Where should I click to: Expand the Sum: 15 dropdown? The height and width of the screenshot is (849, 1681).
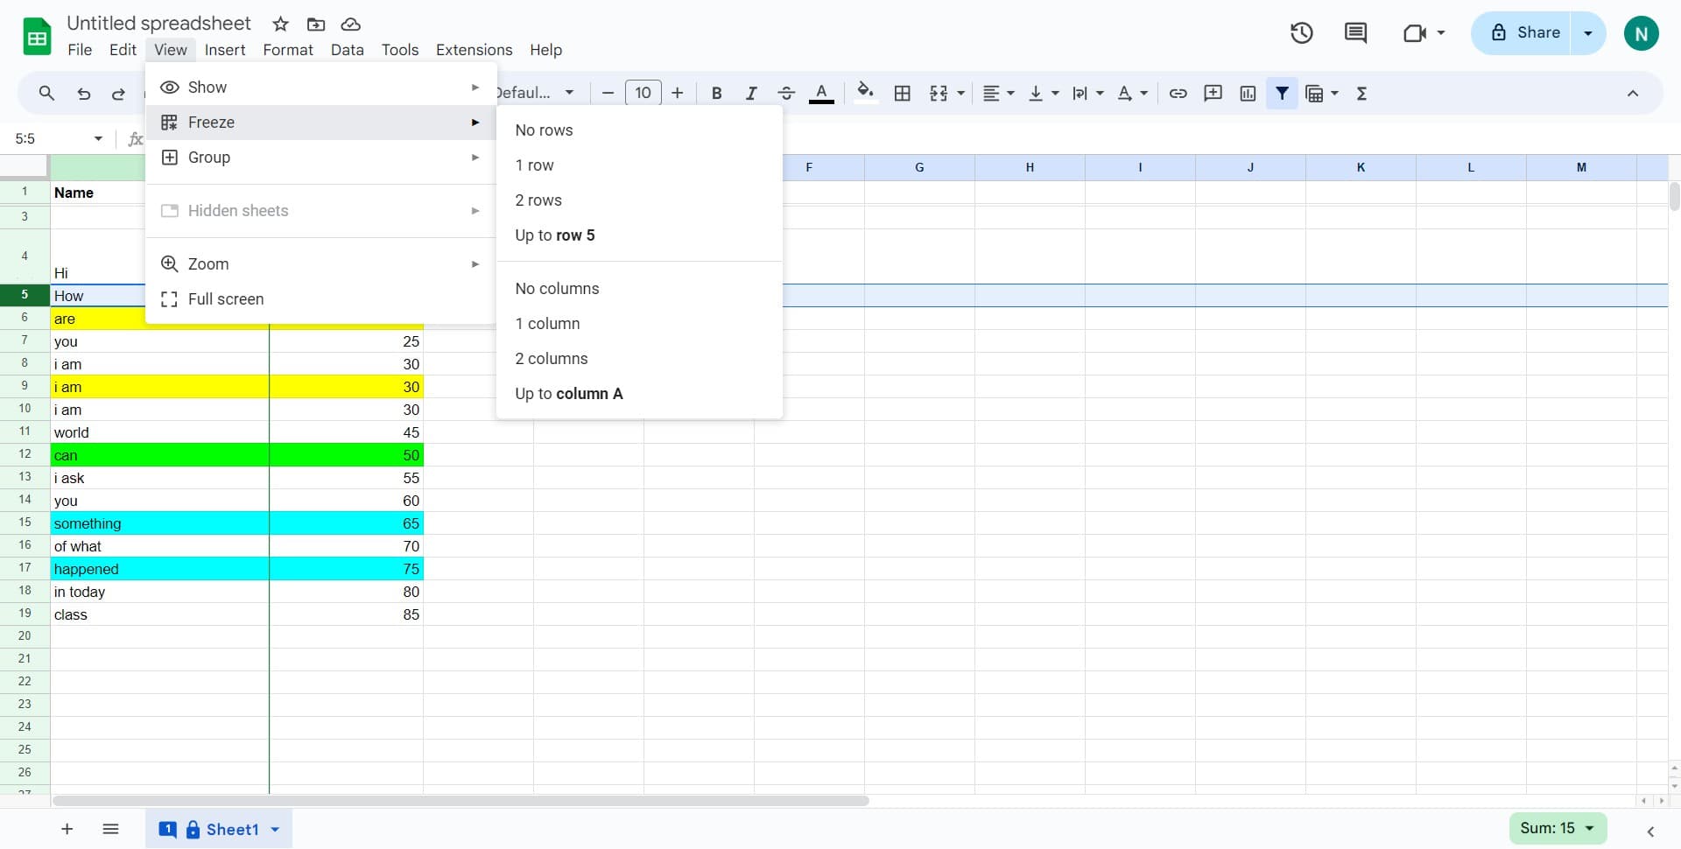(1590, 828)
